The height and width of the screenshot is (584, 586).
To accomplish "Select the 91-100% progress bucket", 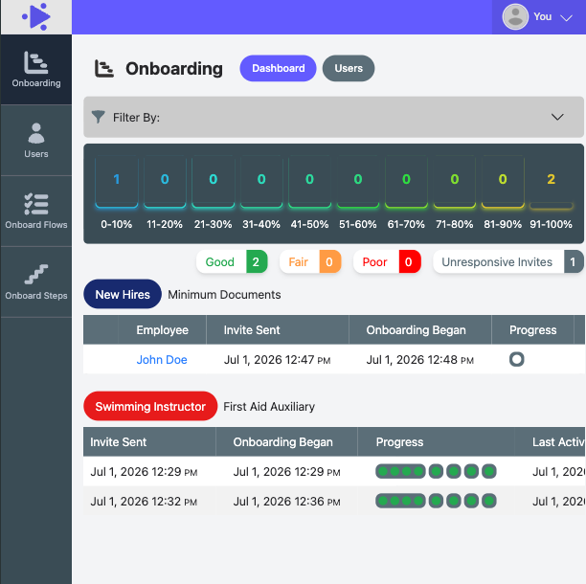I will [551, 193].
